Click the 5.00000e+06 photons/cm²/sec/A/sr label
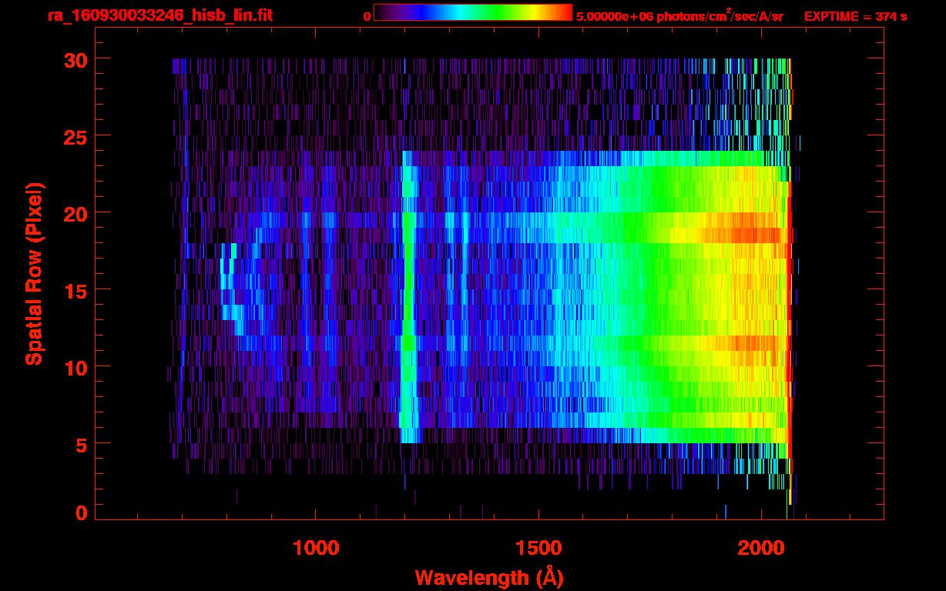The width and height of the screenshot is (946, 591). [679, 15]
